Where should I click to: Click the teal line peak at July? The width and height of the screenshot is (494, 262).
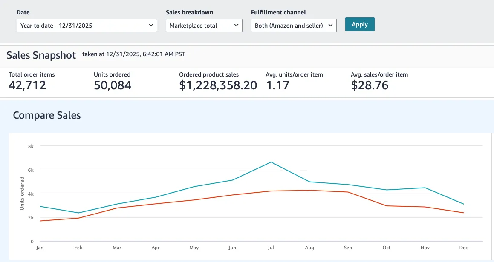click(x=271, y=162)
